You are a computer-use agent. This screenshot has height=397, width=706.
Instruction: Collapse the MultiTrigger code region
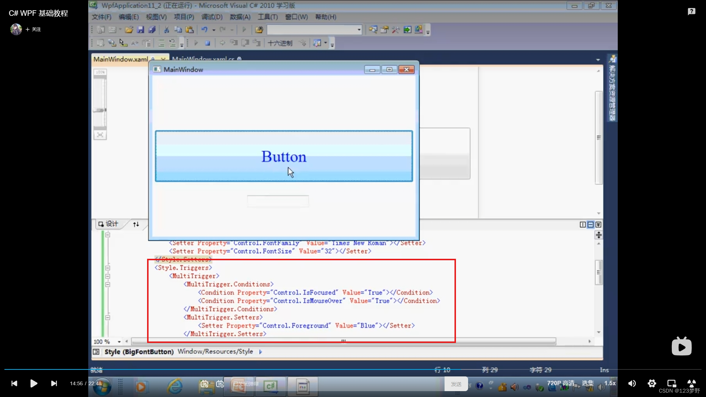(x=108, y=276)
